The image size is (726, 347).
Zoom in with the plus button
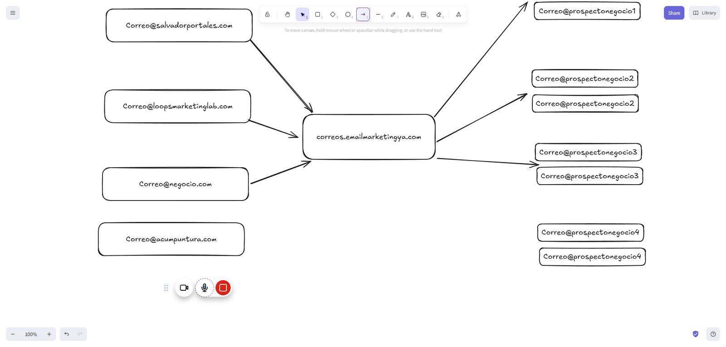[x=49, y=334]
